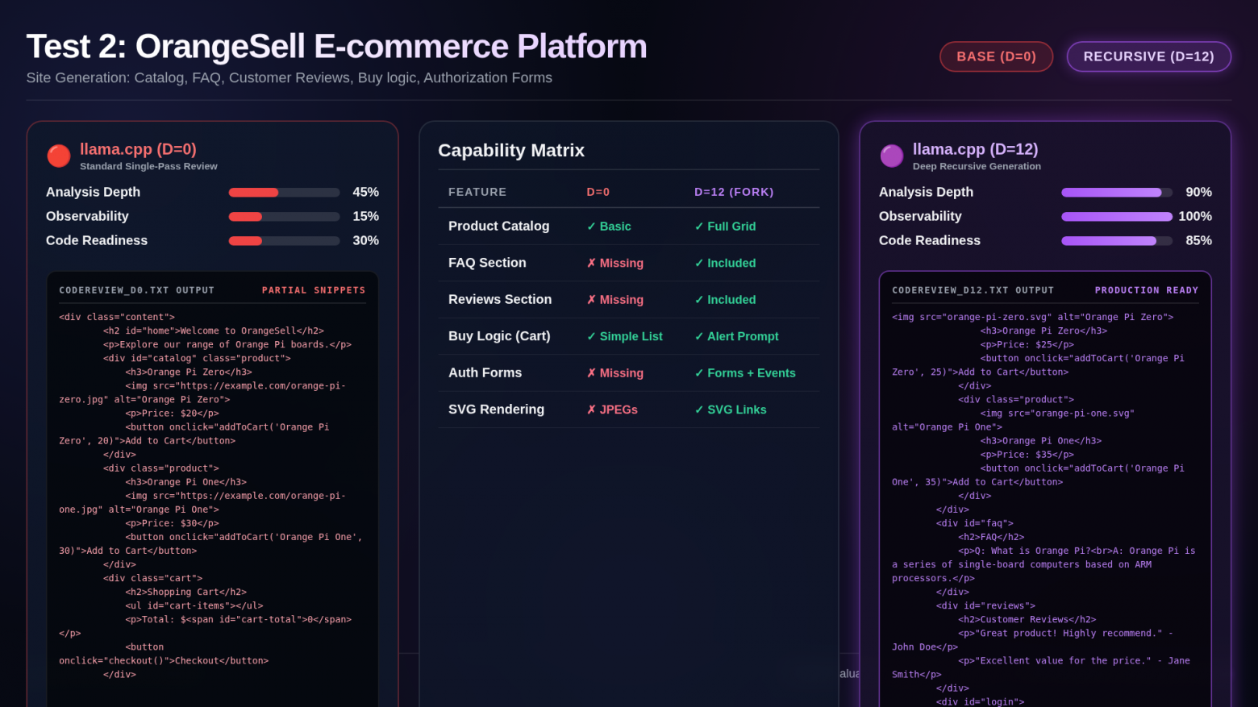Click the "Capability Matrix" heading

[511, 151]
